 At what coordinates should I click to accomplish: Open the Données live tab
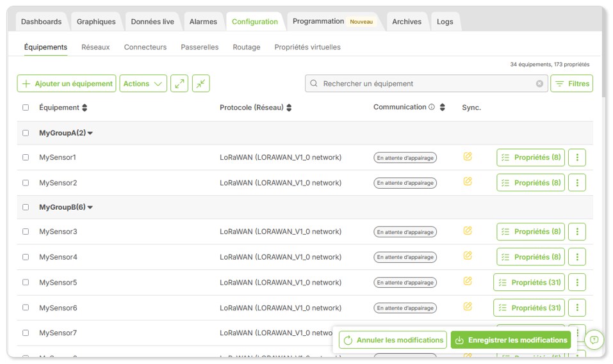click(x=152, y=22)
